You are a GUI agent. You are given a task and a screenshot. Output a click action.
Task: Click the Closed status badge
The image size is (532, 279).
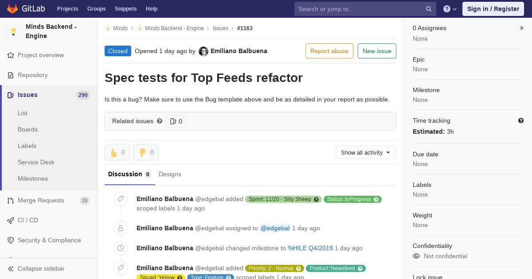(118, 51)
